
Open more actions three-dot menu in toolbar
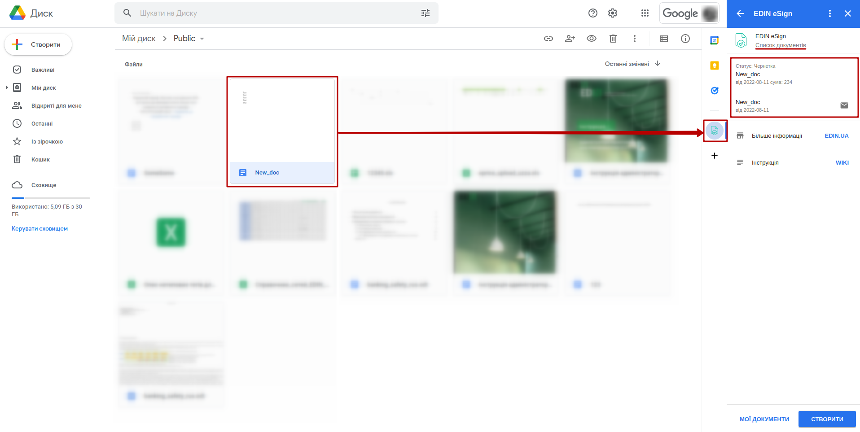coord(635,39)
